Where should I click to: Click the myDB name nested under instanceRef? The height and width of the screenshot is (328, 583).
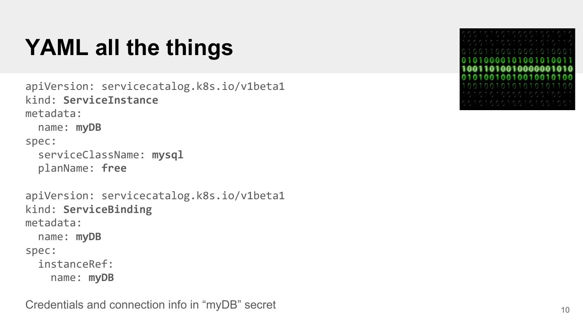[x=101, y=277]
